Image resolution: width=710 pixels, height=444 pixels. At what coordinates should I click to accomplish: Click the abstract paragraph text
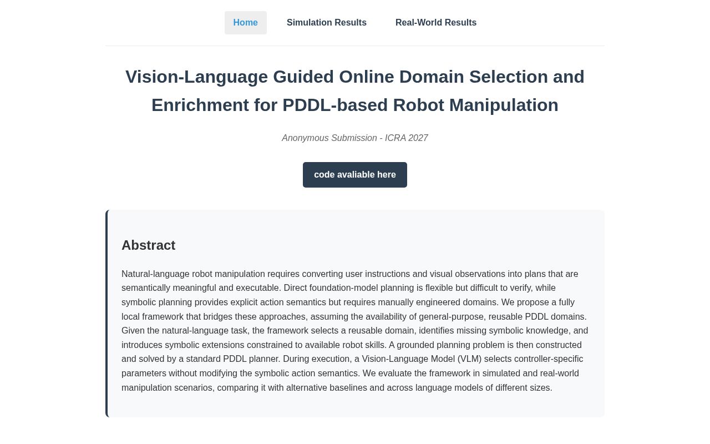coord(355,331)
